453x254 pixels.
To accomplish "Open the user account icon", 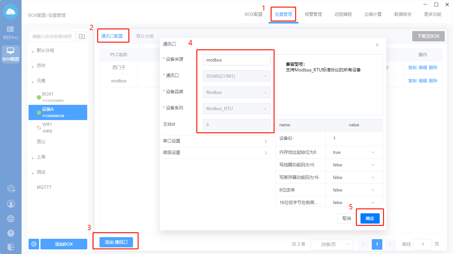I will pos(11,203).
